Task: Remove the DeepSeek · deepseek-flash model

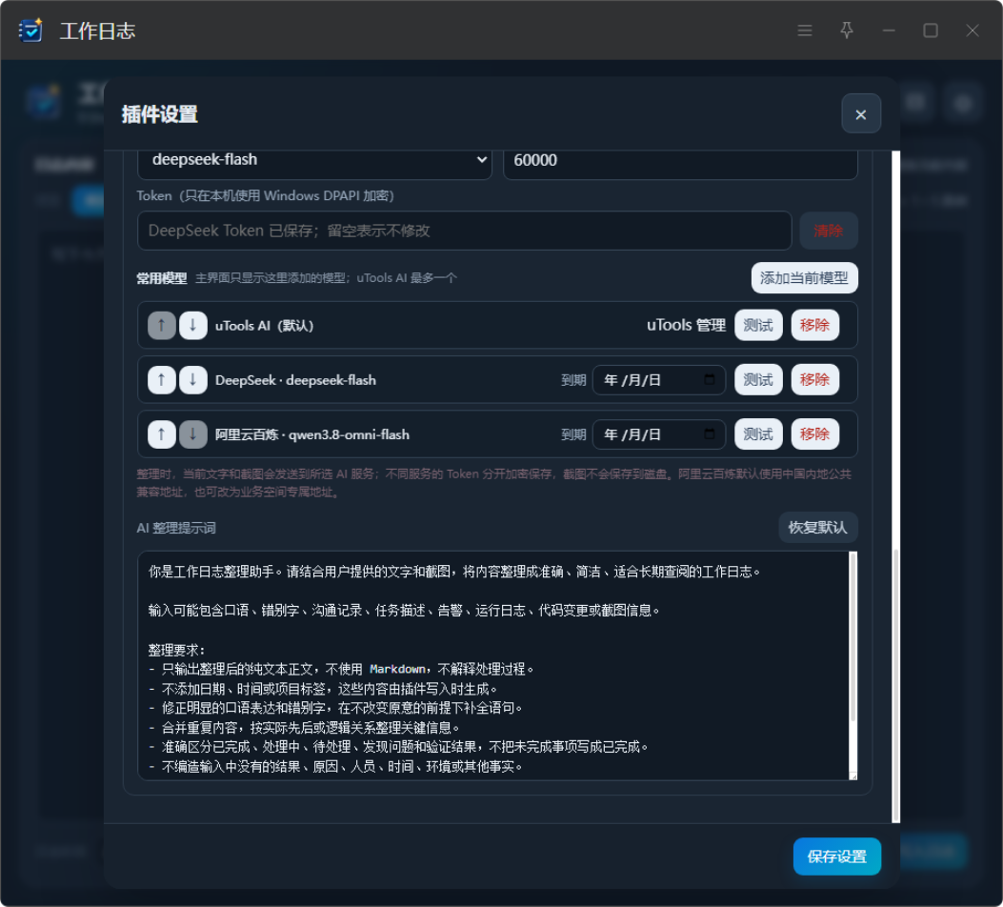Action: click(x=815, y=380)
